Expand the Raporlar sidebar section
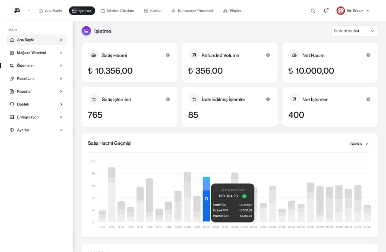This screenshot has width=386, height=252. click(x=36, y=91)
